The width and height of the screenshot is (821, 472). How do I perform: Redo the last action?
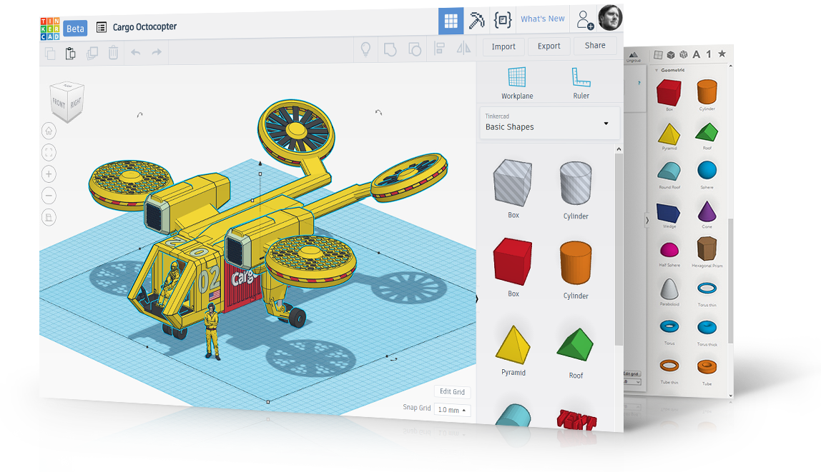pyautogui.click(x=157, y=52)
